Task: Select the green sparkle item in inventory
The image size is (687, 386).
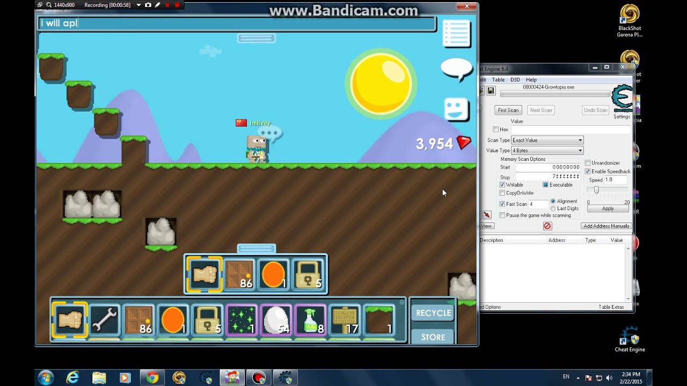Action: [242, 320]
